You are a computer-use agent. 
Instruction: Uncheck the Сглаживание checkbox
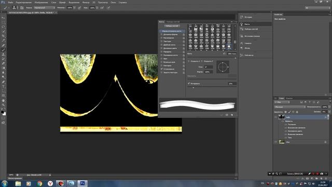[161, 69]
